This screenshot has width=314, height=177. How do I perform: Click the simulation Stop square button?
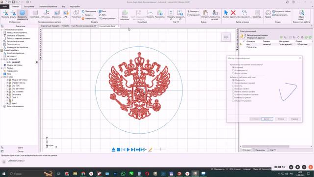tap(118, 149)
